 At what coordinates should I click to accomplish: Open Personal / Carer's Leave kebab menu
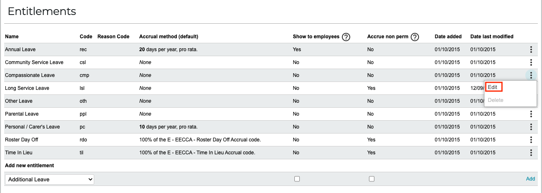[x=531, y=127]
